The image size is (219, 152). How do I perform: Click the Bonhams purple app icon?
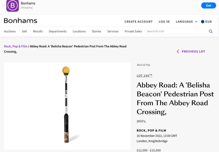point(13,5)
